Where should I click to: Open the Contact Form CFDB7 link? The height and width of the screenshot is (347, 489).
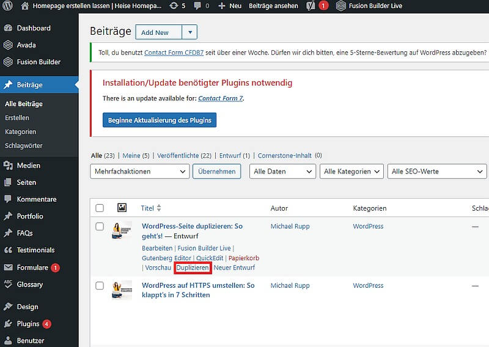(174, 53)
